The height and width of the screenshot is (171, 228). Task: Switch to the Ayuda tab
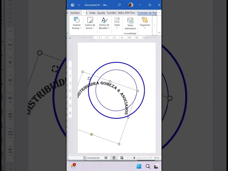coord(101,13)
